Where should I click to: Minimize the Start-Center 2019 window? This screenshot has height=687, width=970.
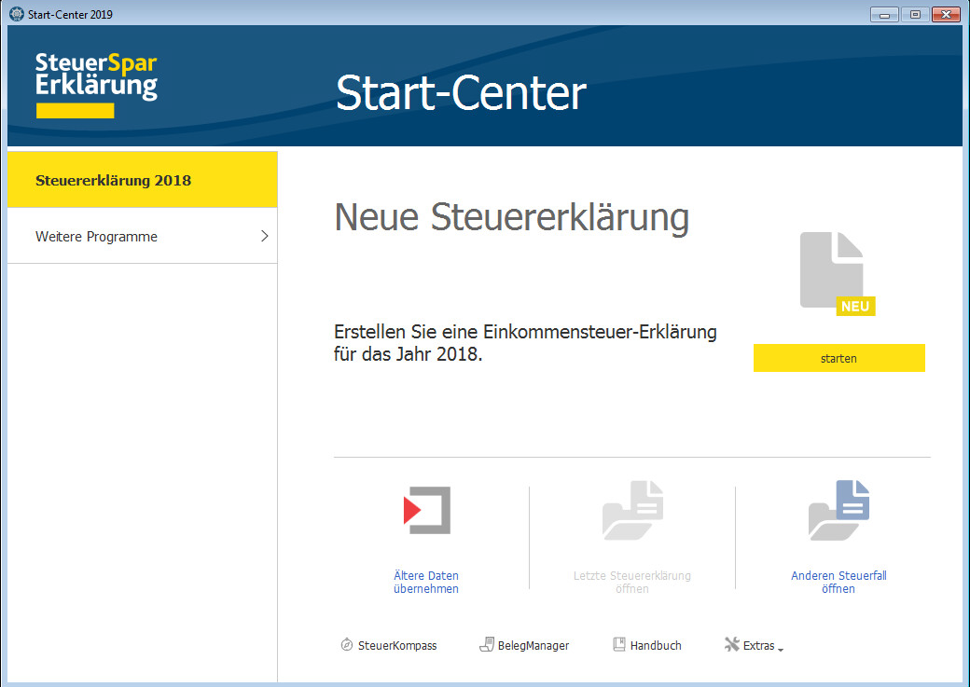click(884, 14)
